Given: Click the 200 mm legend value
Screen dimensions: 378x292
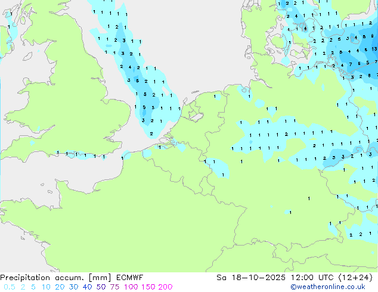Looking at the screenshot, I should tap(165, 287).
